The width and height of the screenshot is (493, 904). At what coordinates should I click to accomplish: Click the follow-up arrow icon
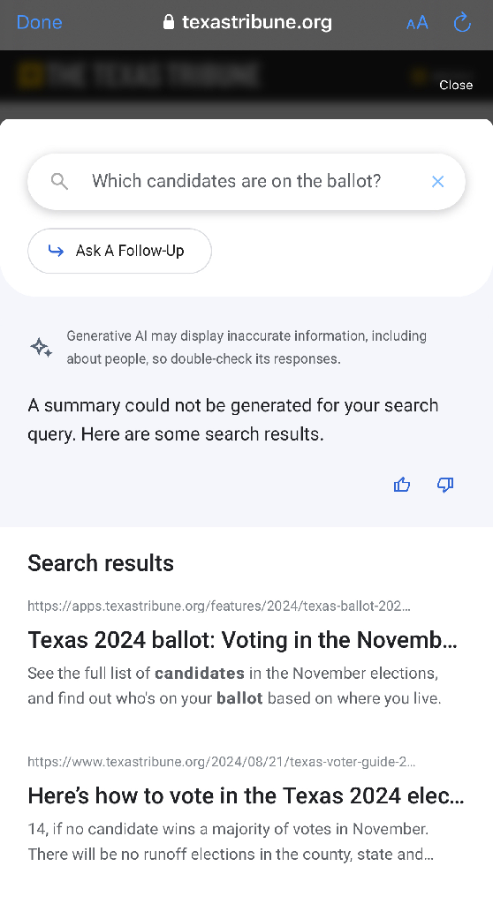pos(56,251)
